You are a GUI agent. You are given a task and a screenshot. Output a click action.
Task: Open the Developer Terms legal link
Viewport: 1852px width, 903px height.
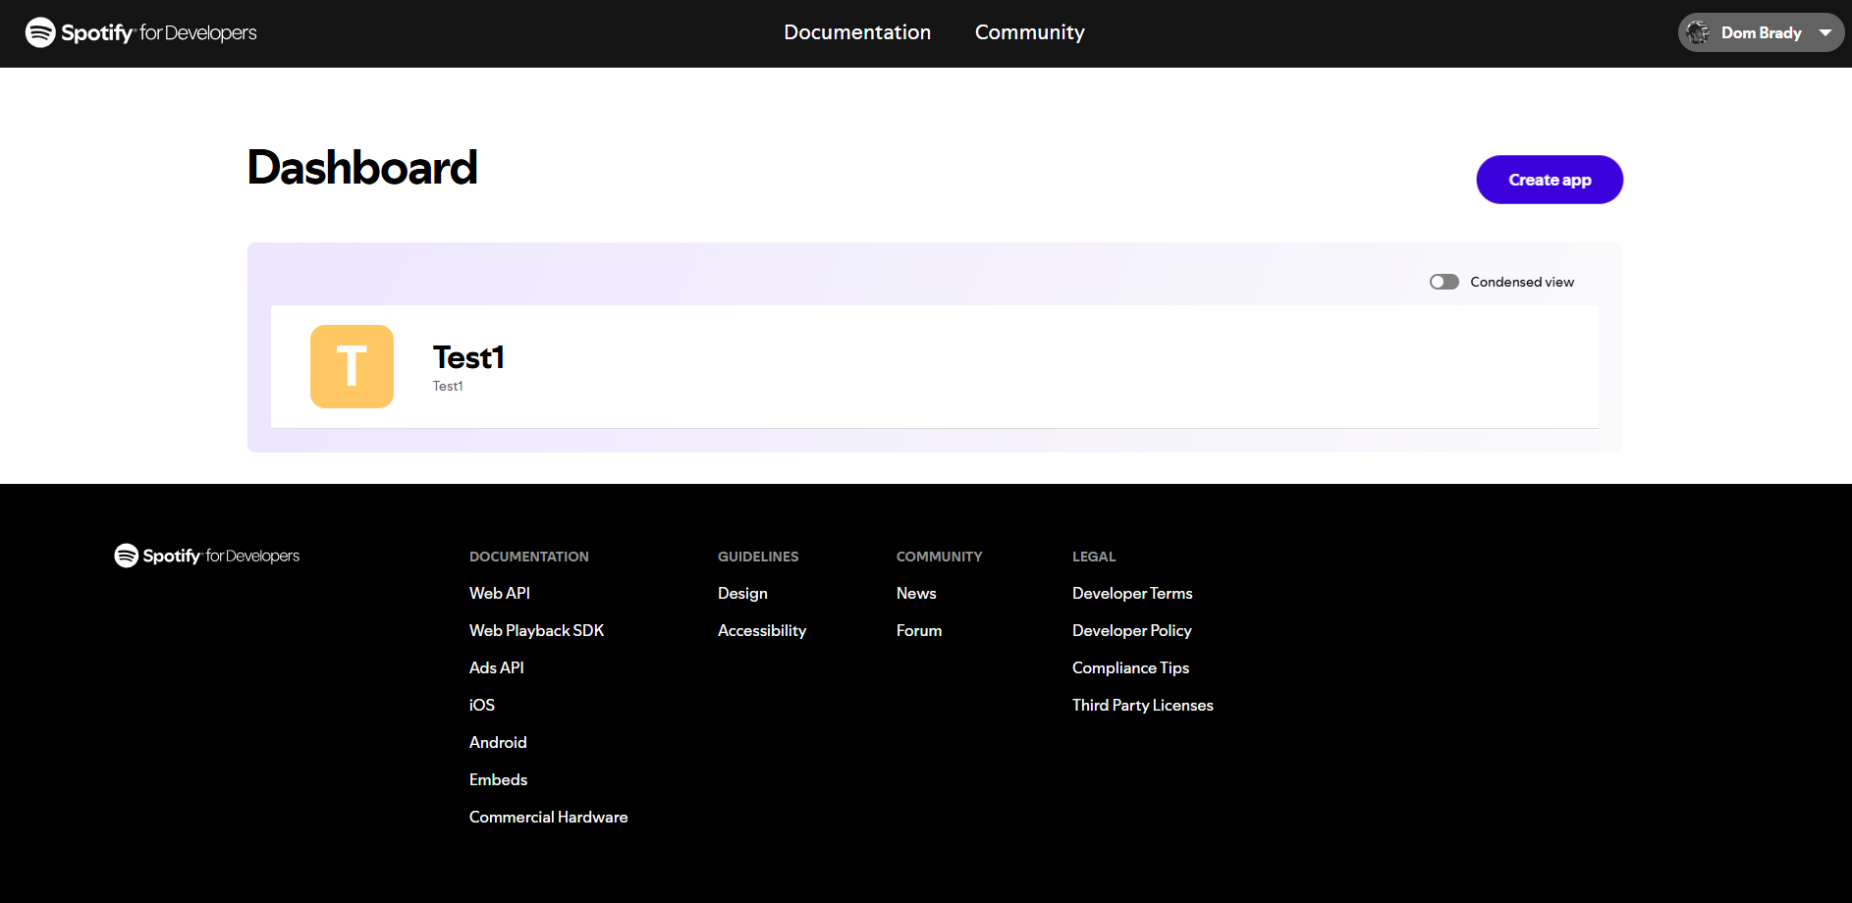pos(1132,593)
